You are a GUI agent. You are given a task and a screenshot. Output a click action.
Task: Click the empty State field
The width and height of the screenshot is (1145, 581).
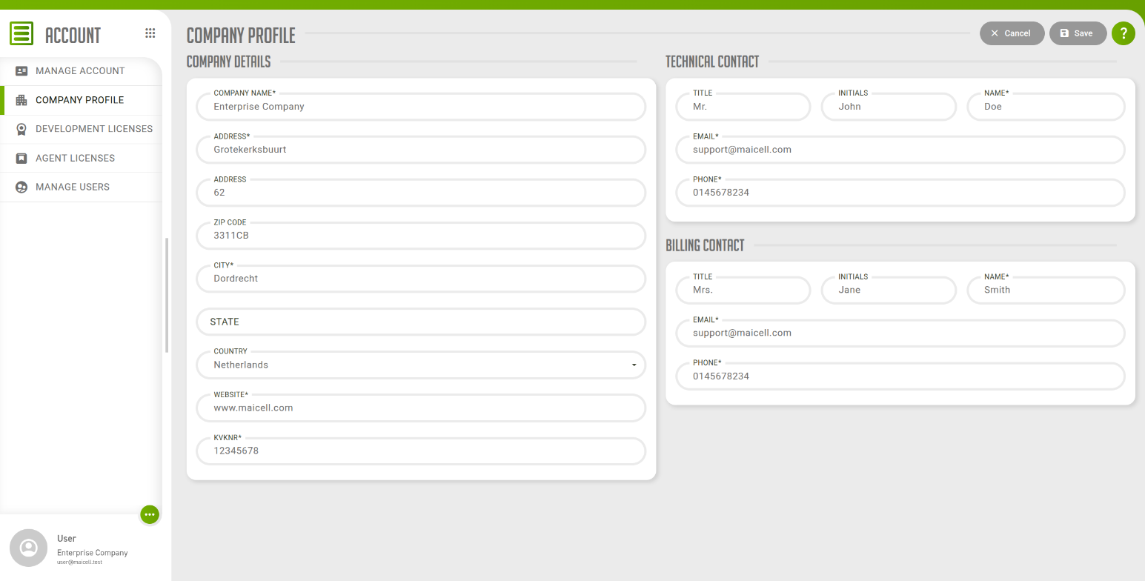tap(421, 322)
